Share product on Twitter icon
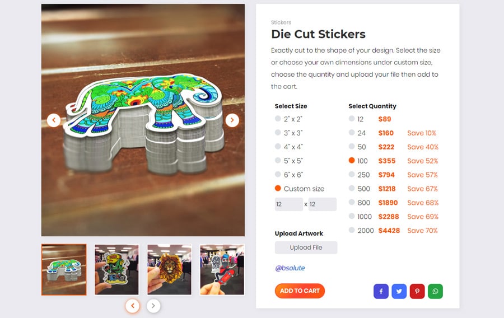 point(399,291)
